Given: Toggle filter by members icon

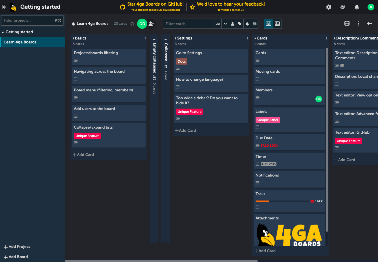Looking at the screenshot, I should click(232, 24).
